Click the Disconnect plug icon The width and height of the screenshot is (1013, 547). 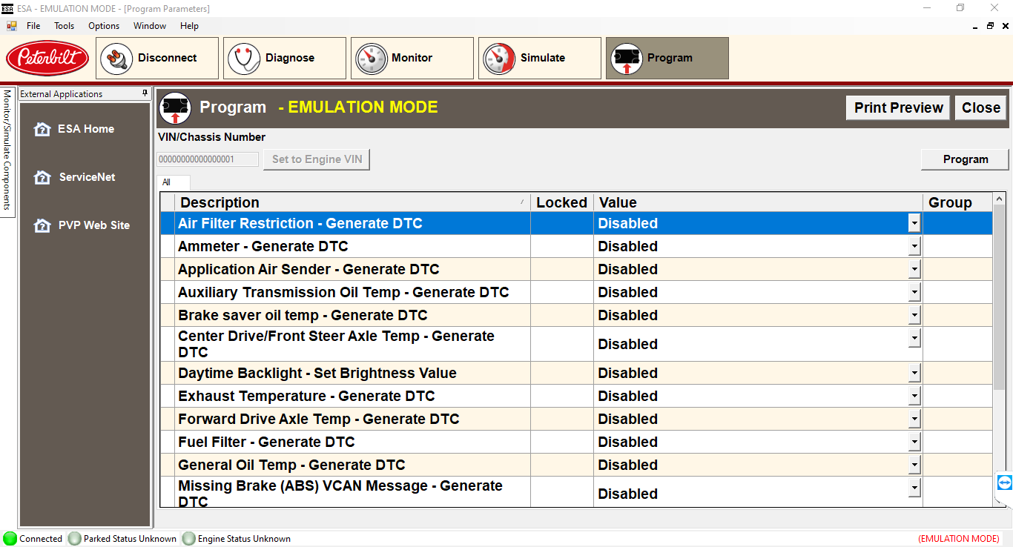[116, 59]
